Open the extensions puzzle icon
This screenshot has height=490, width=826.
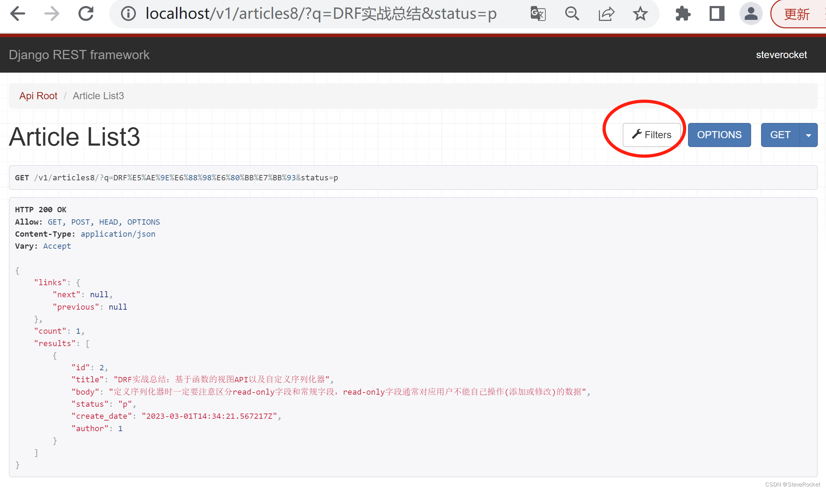click(682, 13)
